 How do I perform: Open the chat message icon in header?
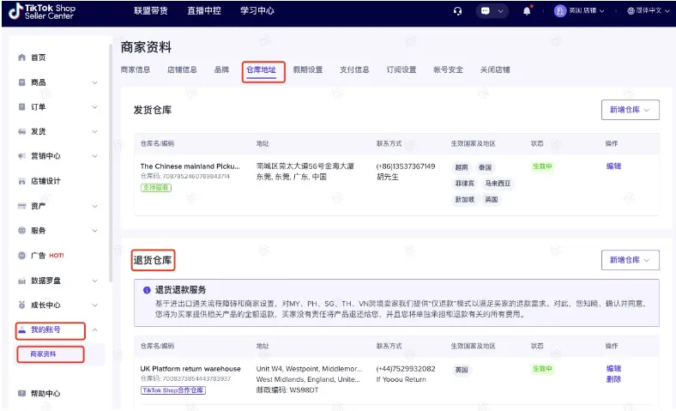pyautogui.click(x=486, y=11)
